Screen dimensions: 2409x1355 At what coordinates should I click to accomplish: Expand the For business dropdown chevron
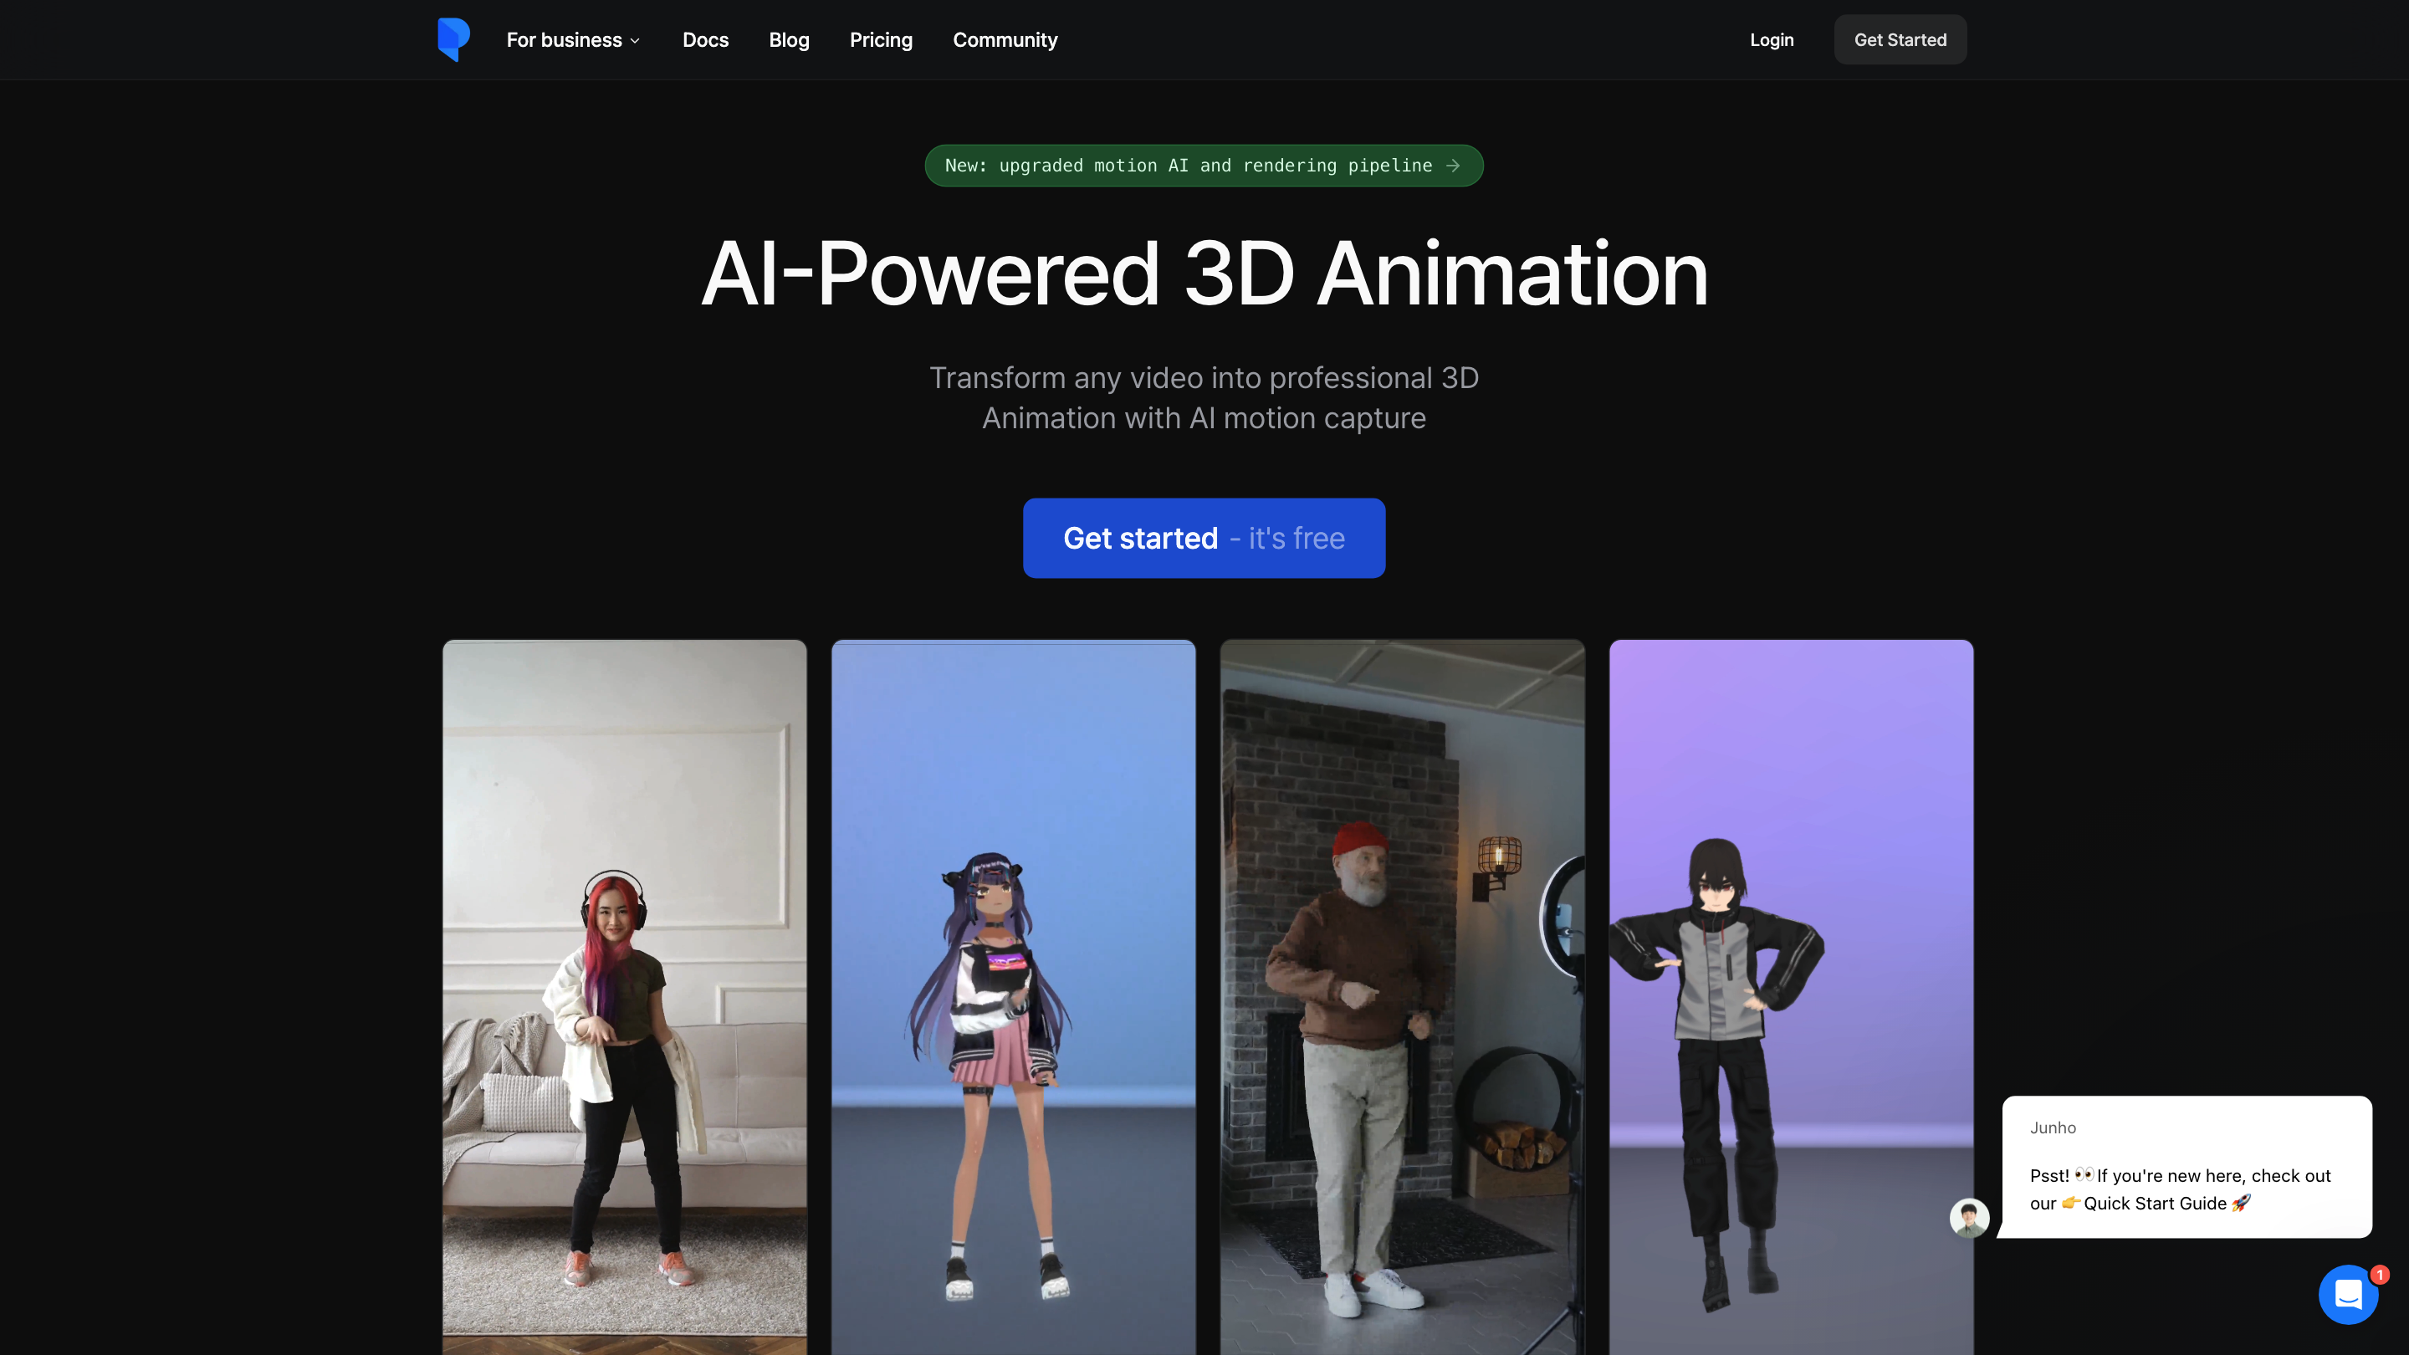(x=635, y=41)
